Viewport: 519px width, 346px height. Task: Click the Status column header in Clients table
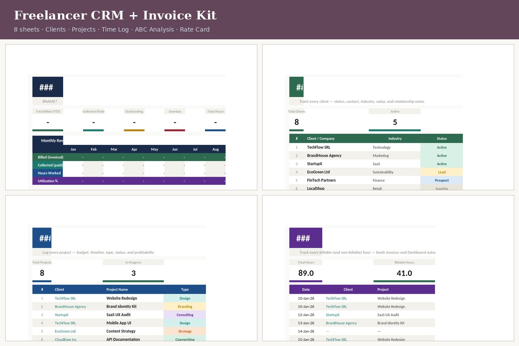tap(442, 138)
